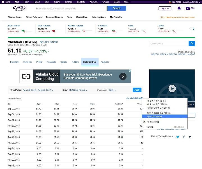The image size is (202, 169).
Task: Open the Alibaba Cloud Computing banner ad
Action: pyautogui.click(x=75, y=76)
